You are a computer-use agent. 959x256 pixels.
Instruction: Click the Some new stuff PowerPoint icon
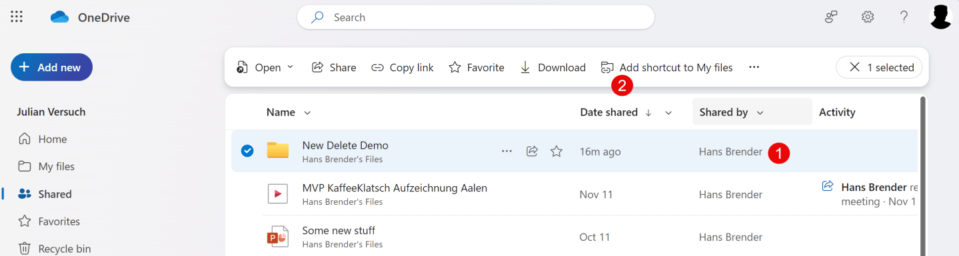click(x=278, y=236)
